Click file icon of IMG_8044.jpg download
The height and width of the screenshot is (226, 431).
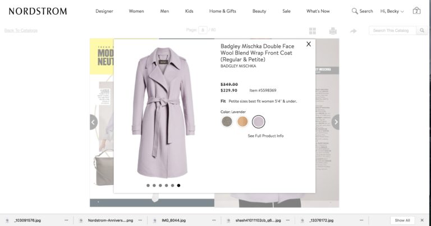point(155,220)
